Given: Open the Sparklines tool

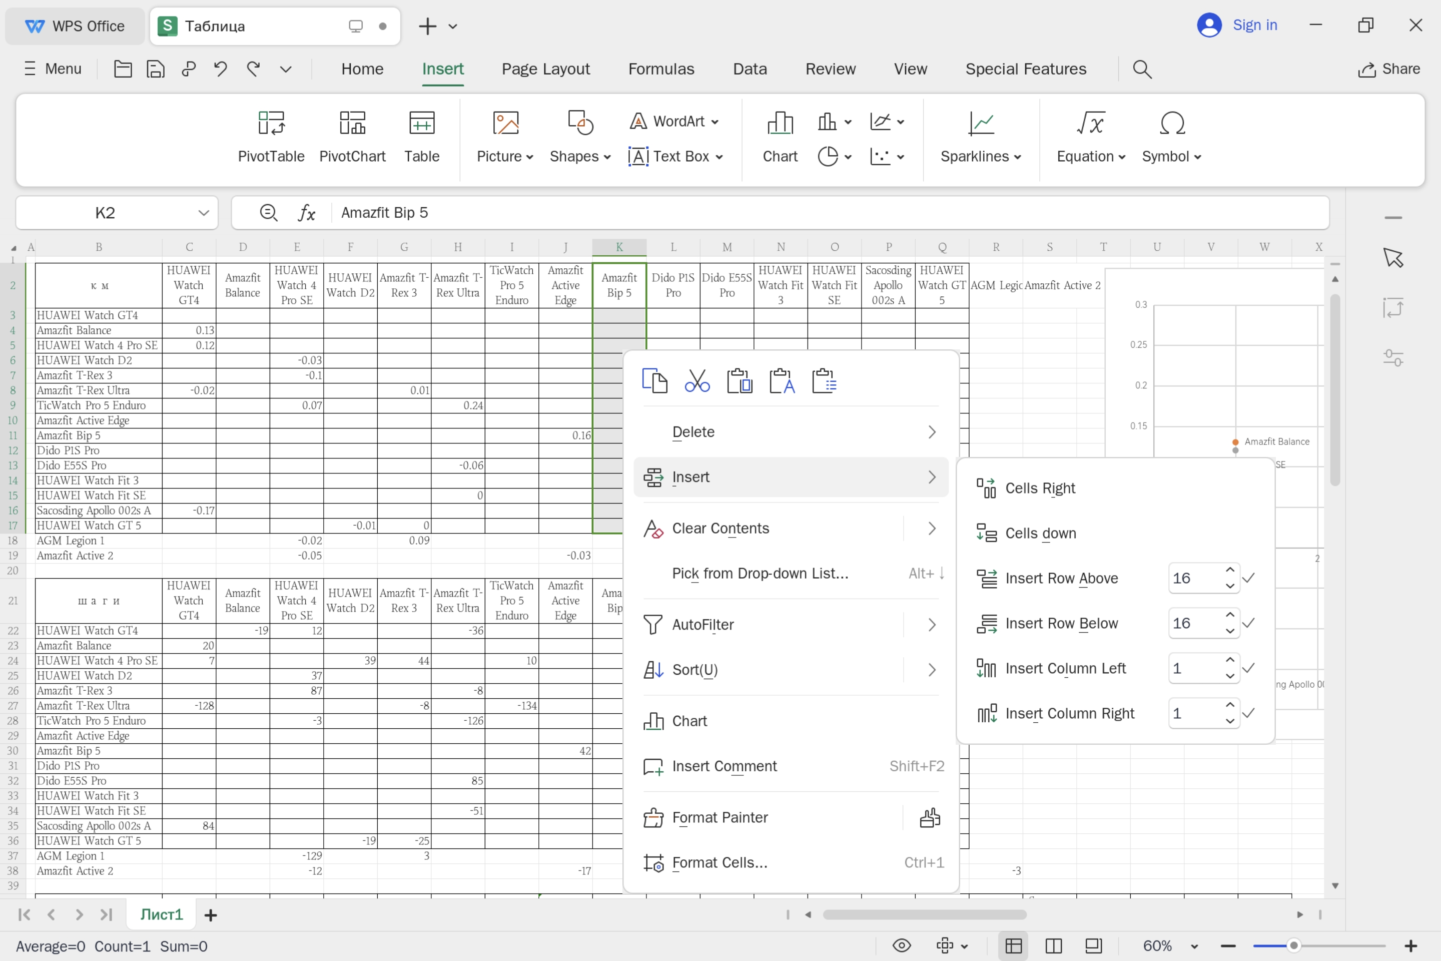Looking at the screenshot, I should [981, 137].
